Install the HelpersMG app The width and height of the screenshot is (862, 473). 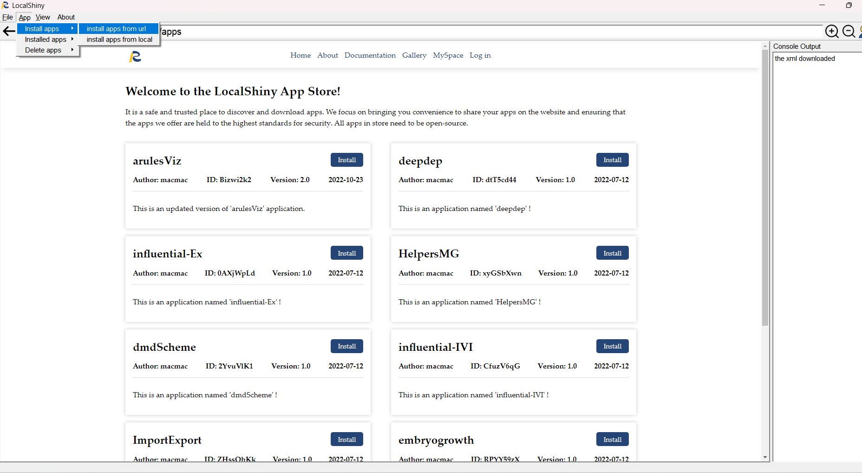coord(613,253)
